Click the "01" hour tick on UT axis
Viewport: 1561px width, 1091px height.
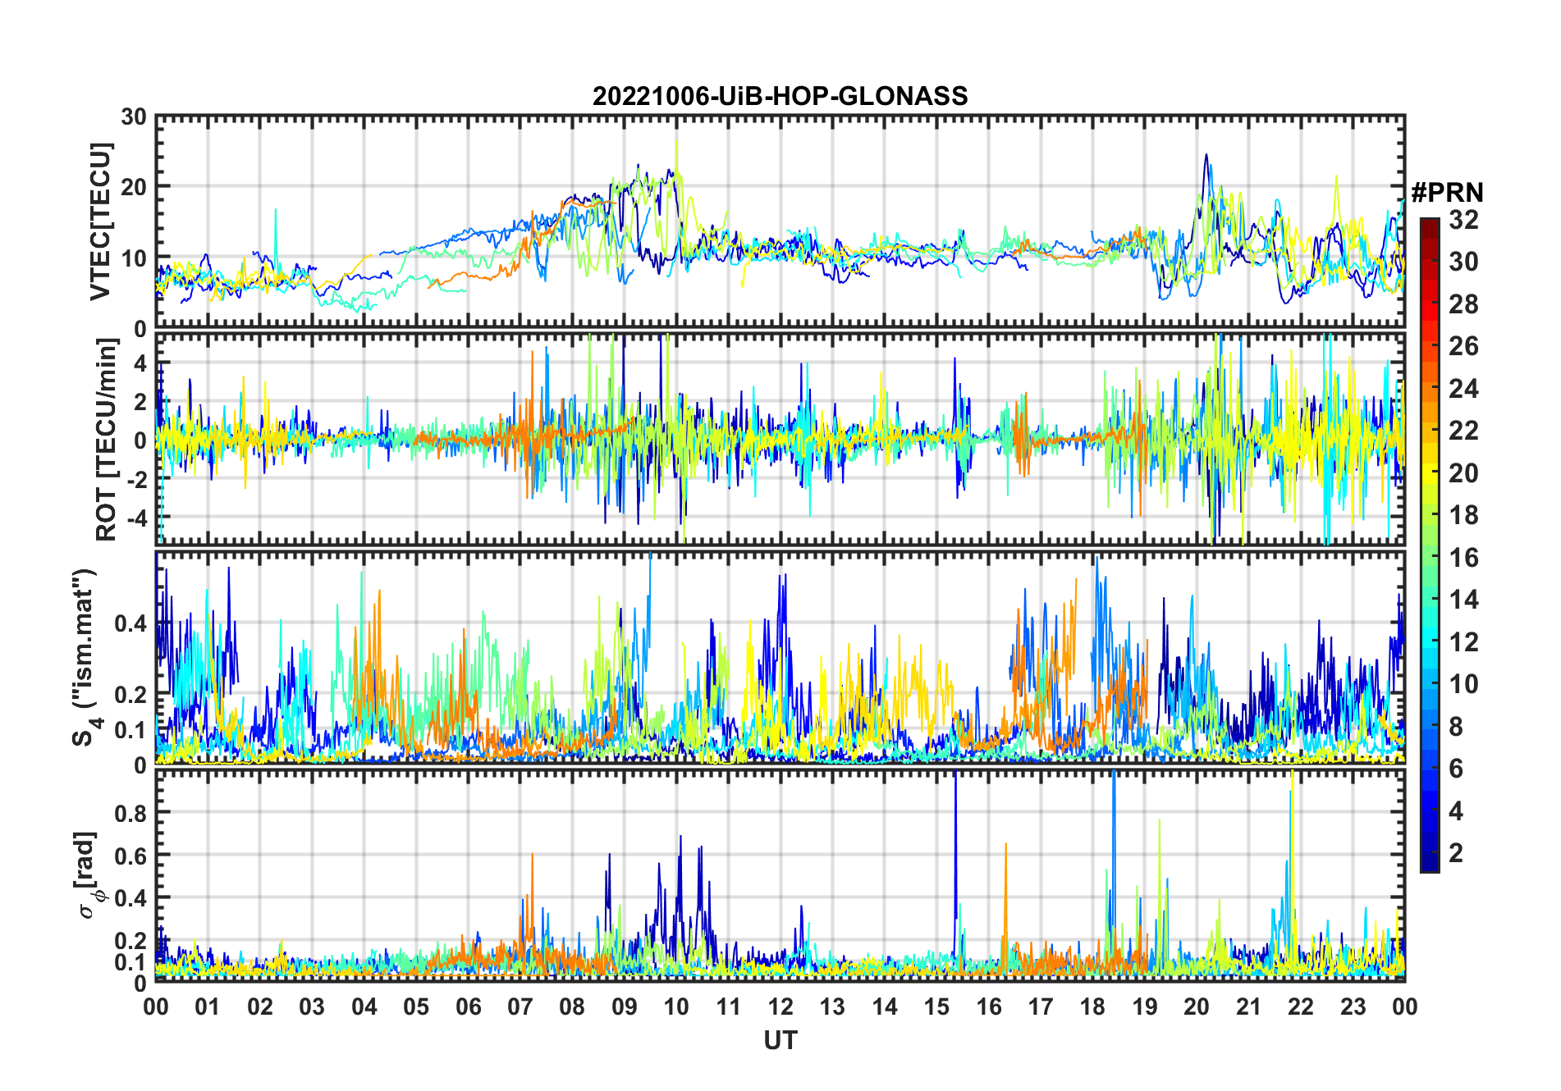pyautogui.click(x=208, y=1007)
